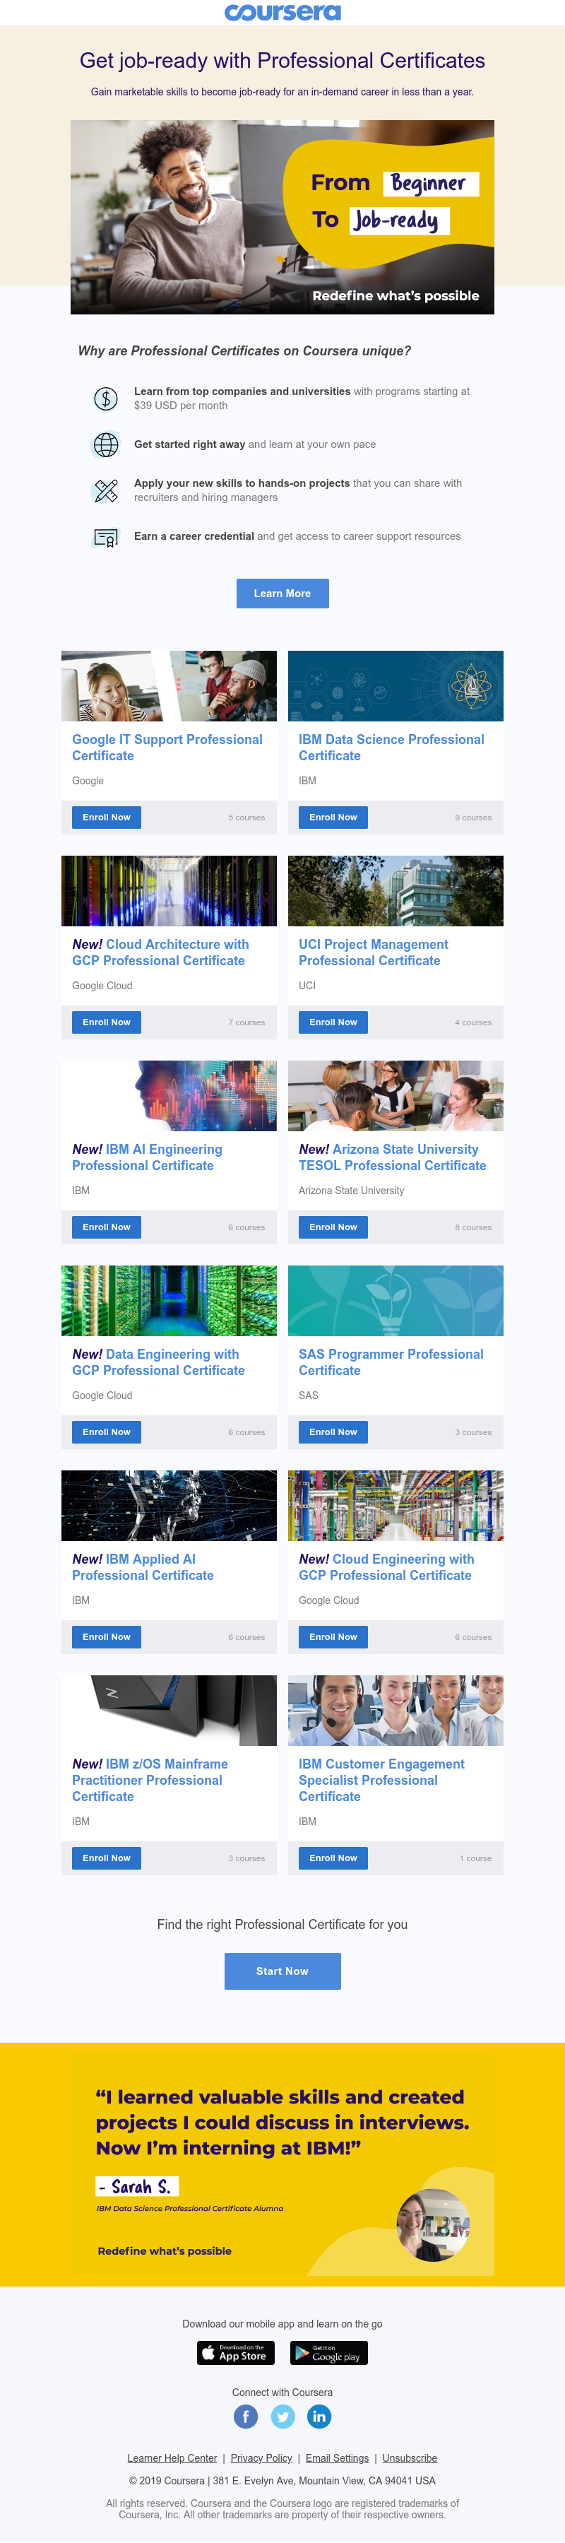Open the Facebook social icon
Viewport: 565px width, 2543px height.
[246, 2417]
